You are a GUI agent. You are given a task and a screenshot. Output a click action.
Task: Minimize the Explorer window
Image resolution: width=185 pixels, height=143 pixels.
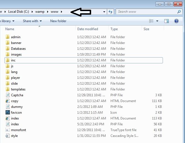pyautogui.click(x=160, y=4)
